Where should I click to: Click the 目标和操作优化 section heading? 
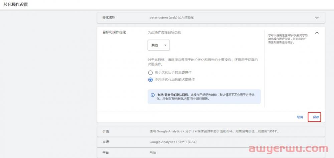(x=114, y=33)
